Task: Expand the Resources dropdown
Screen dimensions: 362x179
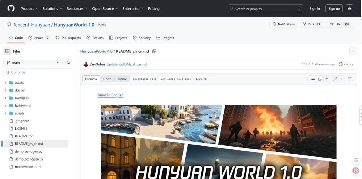Action: [x=77, y=9]
